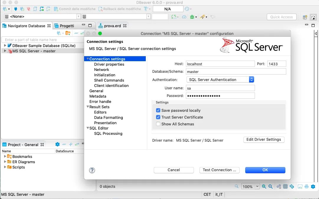
Task: Select the prova.erd editor tab
Action: tap(112, 26)
